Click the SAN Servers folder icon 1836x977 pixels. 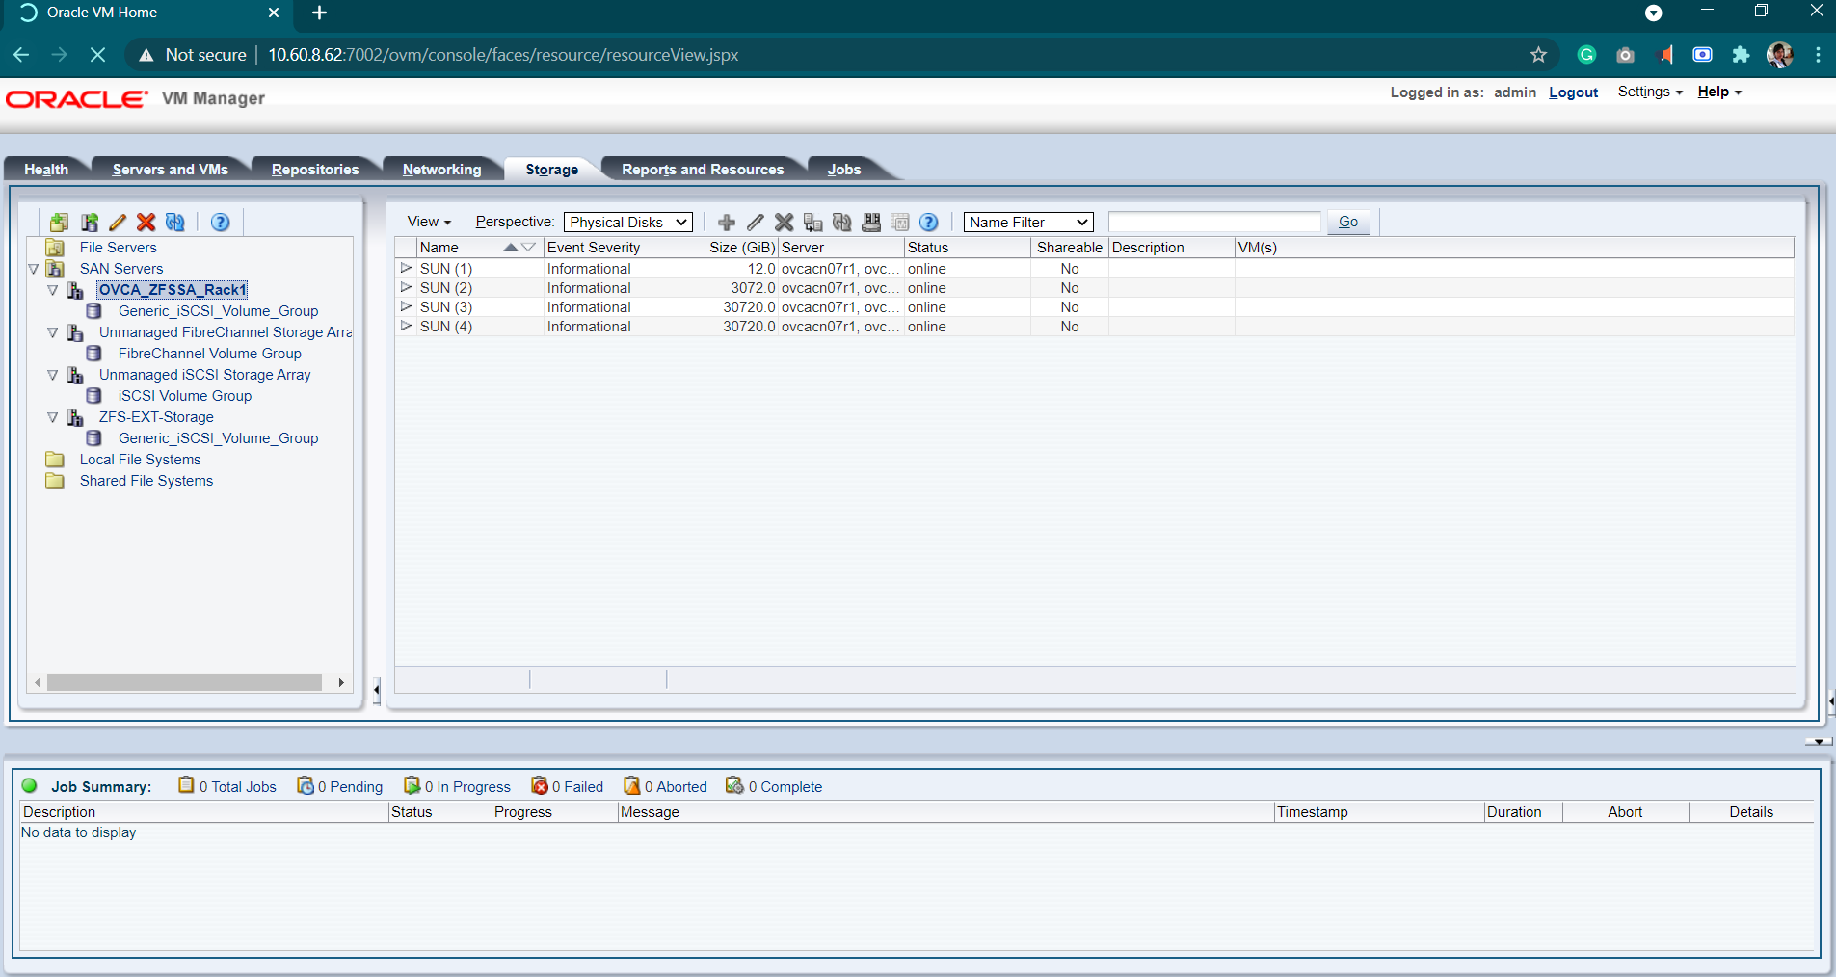56,269
